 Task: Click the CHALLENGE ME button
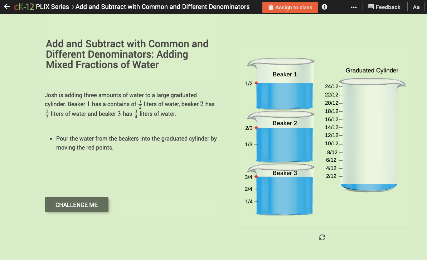[76, 204]
